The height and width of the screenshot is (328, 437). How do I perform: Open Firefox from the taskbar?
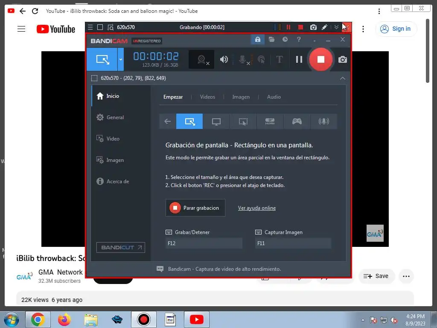tap(64, 319)
